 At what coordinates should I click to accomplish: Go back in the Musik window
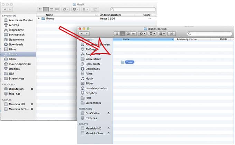coord(5,9)
